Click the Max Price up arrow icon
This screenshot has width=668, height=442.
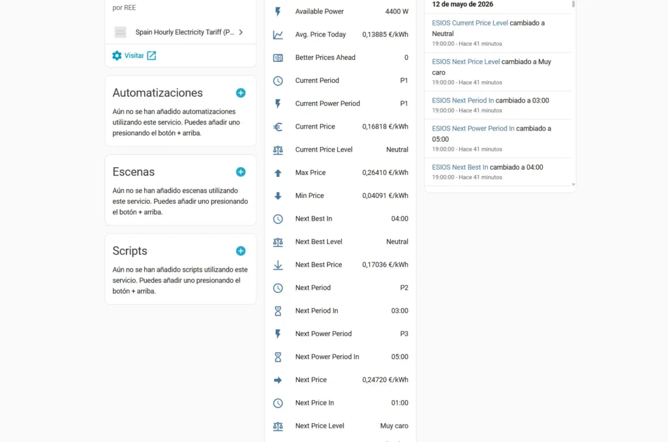[278, 172]
